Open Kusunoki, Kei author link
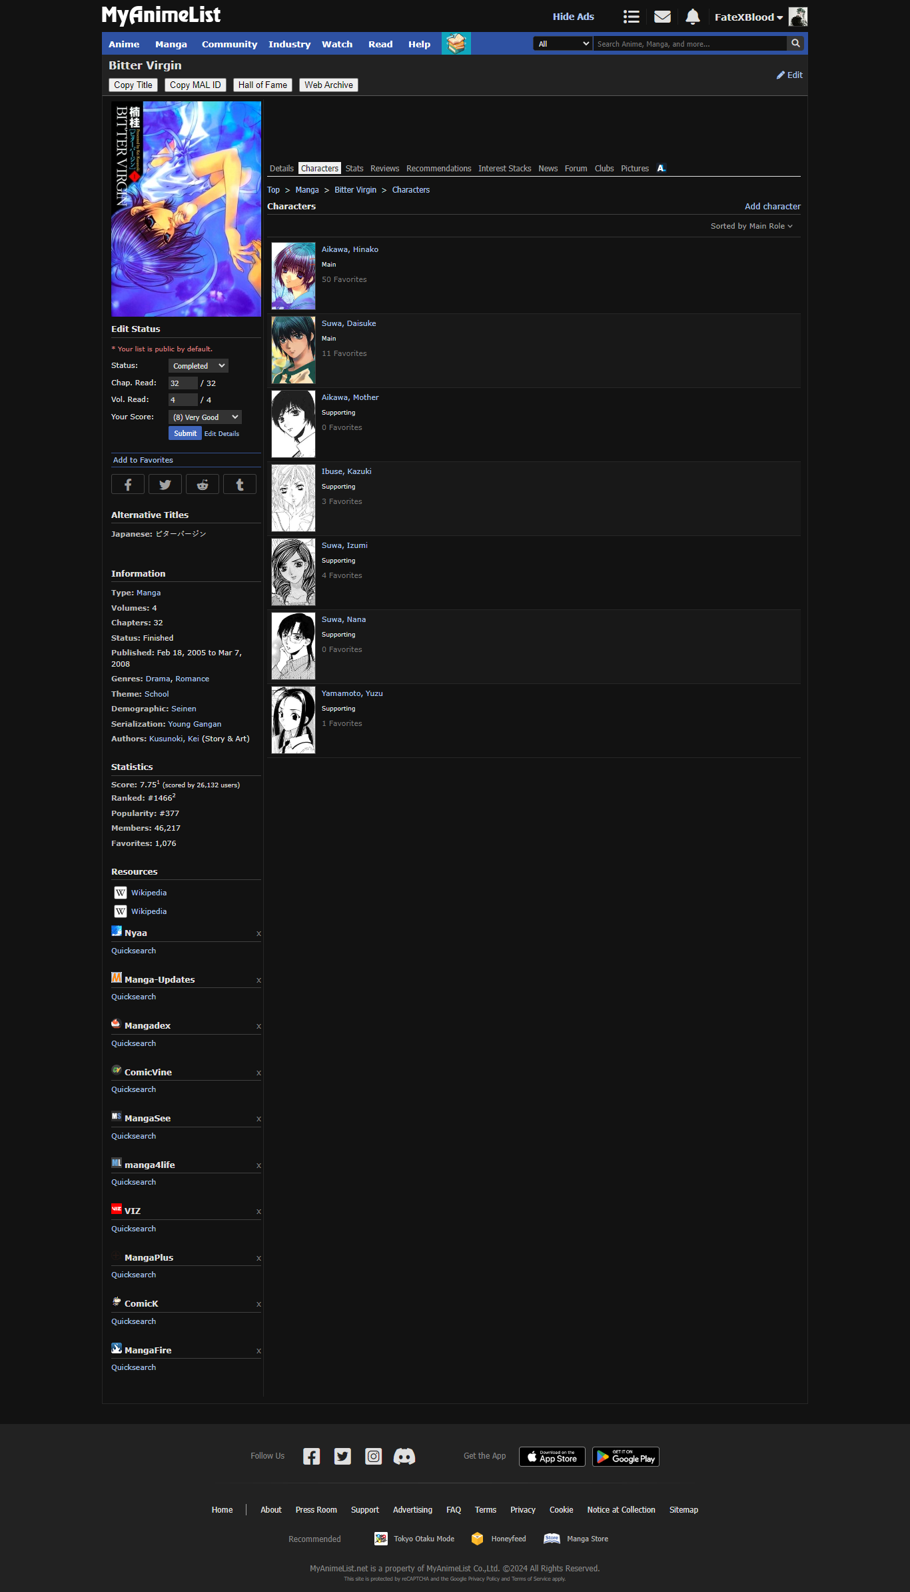The width and height of the screenshot is (910, 1592). pos(174,739)
